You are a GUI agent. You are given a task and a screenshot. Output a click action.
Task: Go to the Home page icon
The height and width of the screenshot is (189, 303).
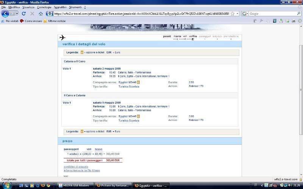(41, 14)
